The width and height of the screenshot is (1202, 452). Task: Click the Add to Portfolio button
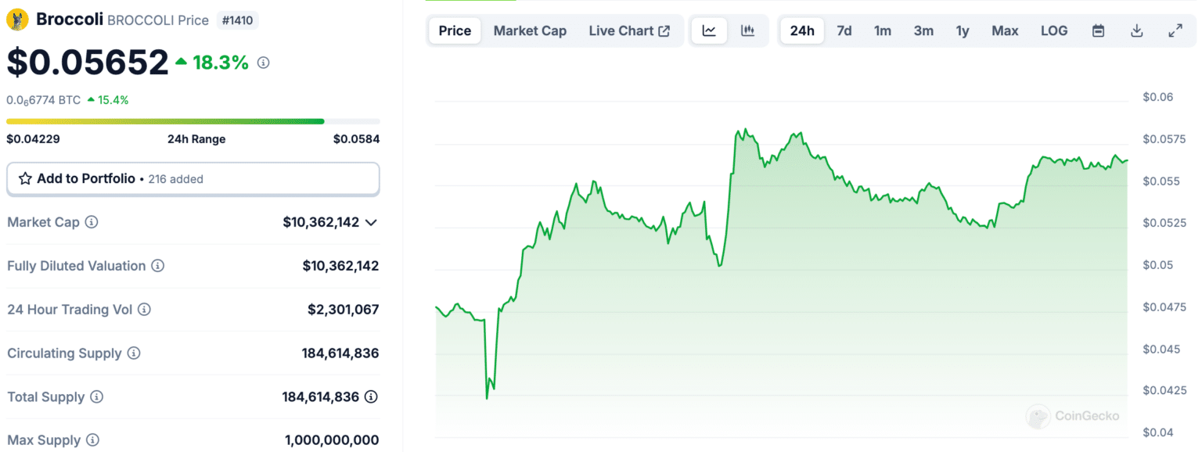pyautogui.click(x=193, y=179)
